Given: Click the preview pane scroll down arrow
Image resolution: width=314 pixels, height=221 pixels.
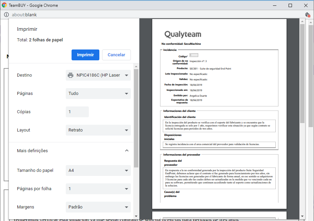Looking at the screenshot, I should pyautogui.click(x=302, y=216).
